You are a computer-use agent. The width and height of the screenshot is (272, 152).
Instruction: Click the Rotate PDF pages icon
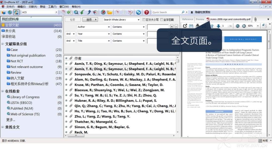click(x=264, y=26)
